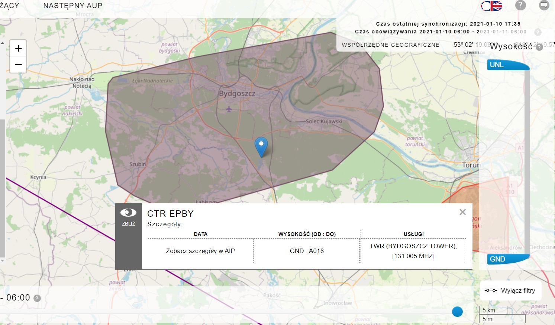Open help icon next to Wysokość
This screenshot has width=555, height=325.
[539, 47]
